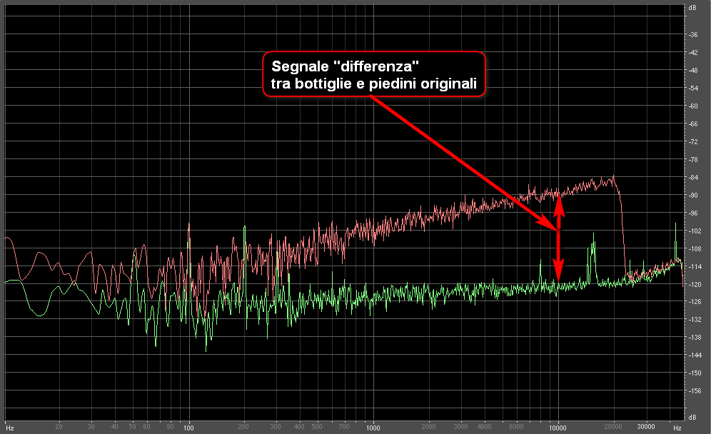Click the -132 dB level label

coord(694,320)
